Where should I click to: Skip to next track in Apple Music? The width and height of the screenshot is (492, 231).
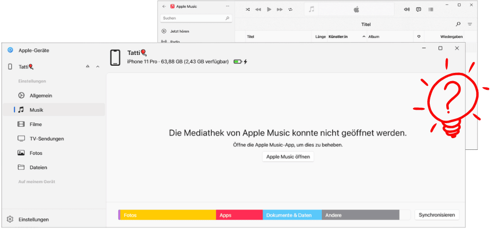pos(280,9)
